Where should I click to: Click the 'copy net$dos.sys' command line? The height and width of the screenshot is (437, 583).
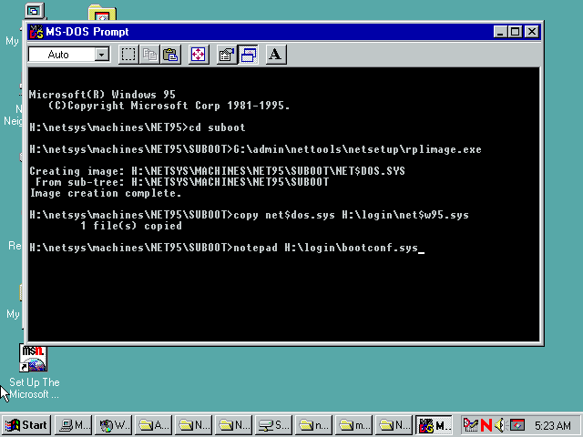coord(249,215)
